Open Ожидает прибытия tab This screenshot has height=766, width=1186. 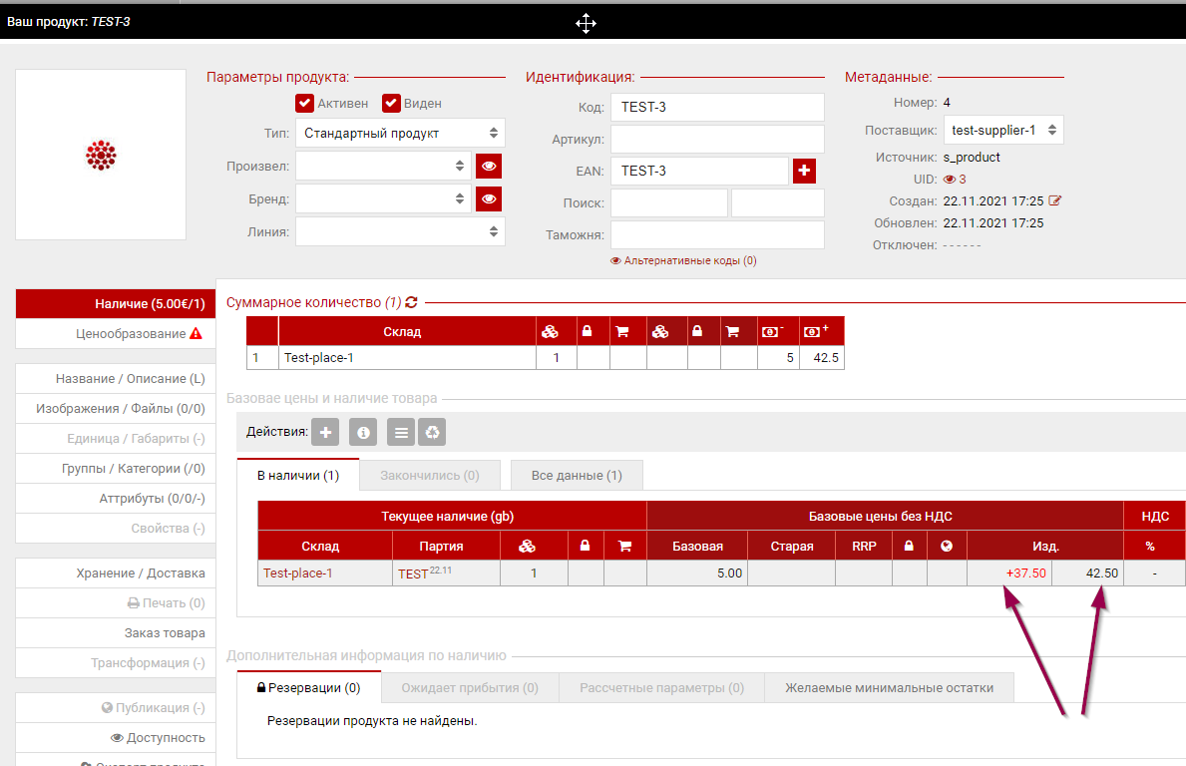469,687
